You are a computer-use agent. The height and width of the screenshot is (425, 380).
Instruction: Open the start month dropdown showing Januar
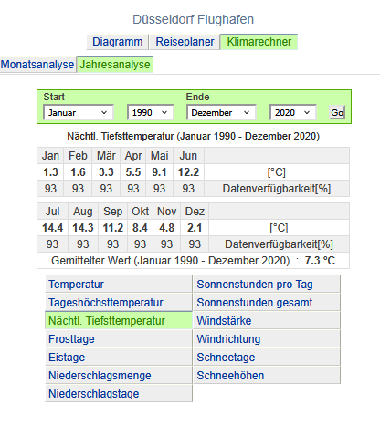pyautogui.click(x=79, y=112)
